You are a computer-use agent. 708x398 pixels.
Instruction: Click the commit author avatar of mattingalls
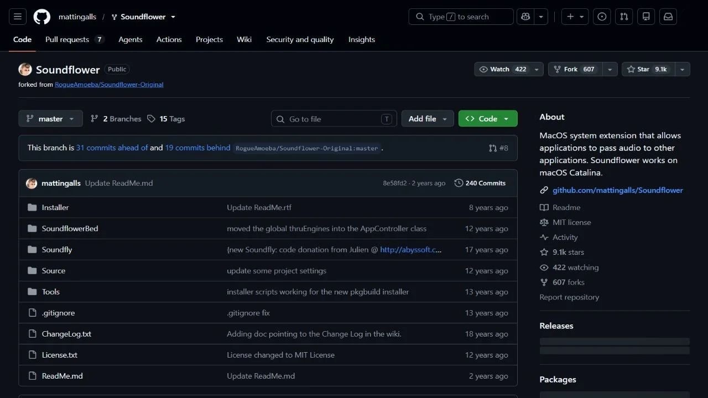click(x=32, y=183)
